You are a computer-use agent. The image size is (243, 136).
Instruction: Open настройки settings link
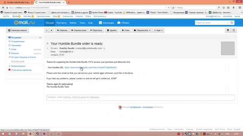(x=227, y=16)
